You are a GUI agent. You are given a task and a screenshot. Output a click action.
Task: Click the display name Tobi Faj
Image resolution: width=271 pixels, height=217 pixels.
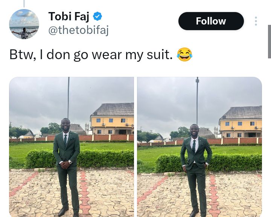(69, 17)
